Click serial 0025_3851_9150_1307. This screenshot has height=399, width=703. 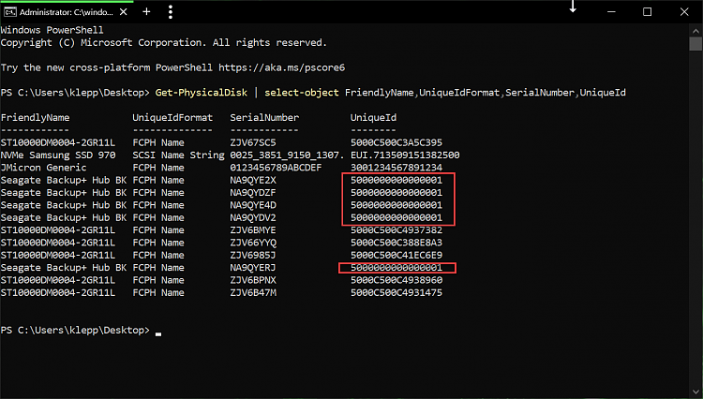287,155
